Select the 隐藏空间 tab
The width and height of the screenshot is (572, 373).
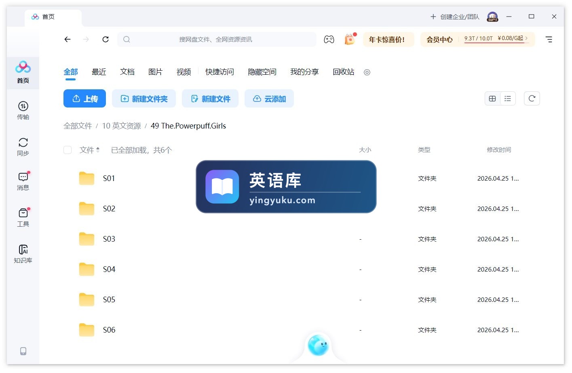(262, 72)
